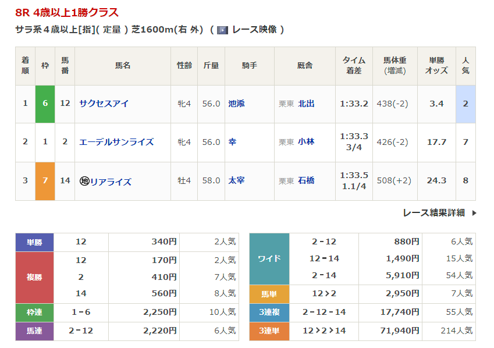The height and width of the screenshot is (348, 494).
Task: Click the 3連単 payout label
Action: click(269, 331)
